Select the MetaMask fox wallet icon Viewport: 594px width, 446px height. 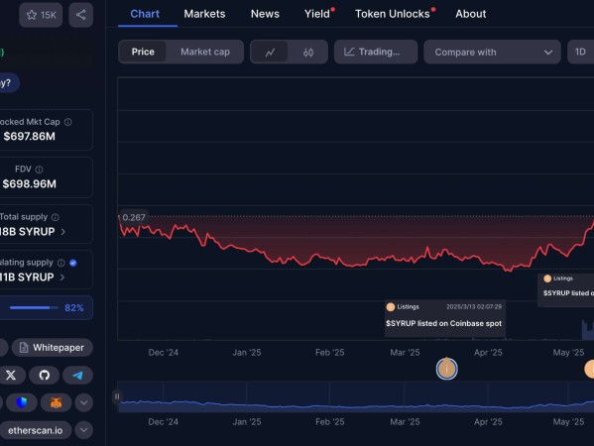pos(57,402)
